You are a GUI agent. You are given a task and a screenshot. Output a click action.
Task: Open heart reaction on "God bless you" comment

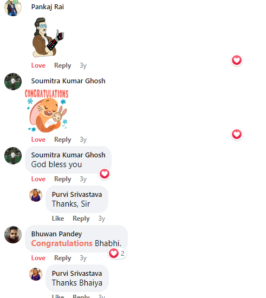coord(105,174)
